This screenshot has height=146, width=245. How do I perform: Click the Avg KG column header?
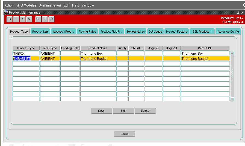click(x=154, y=48)
